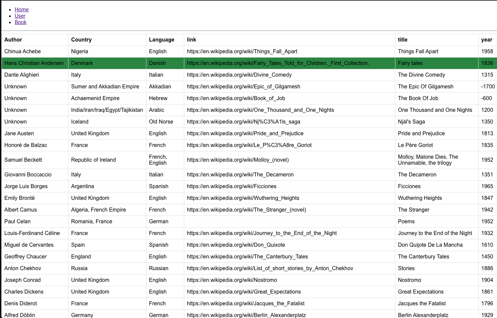Select the Geoffrey Chaucer author cell
The width and height of the screenshot is (497, 318).
point(35,257)
